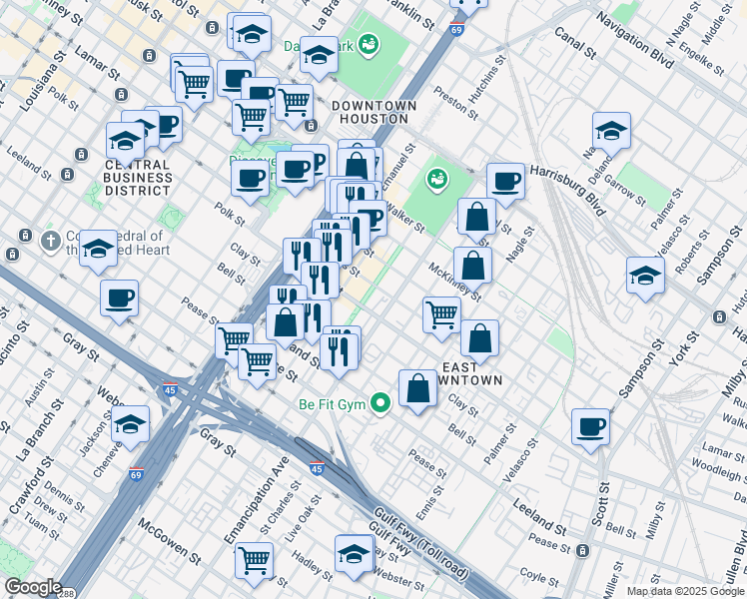Select the cathedral cross icon

tap(51, 242)
